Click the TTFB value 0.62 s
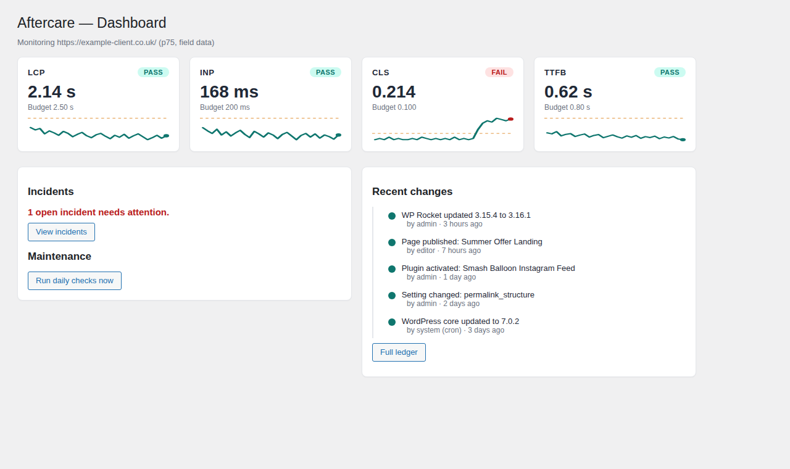 tap(568, 92)
